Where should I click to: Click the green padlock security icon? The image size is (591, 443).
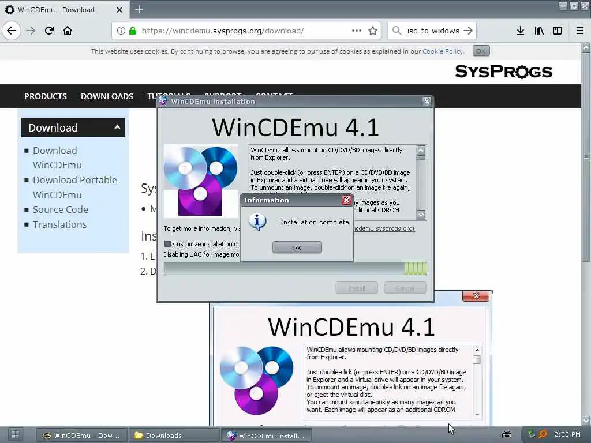pyautogui.click(x=133, y=31)
